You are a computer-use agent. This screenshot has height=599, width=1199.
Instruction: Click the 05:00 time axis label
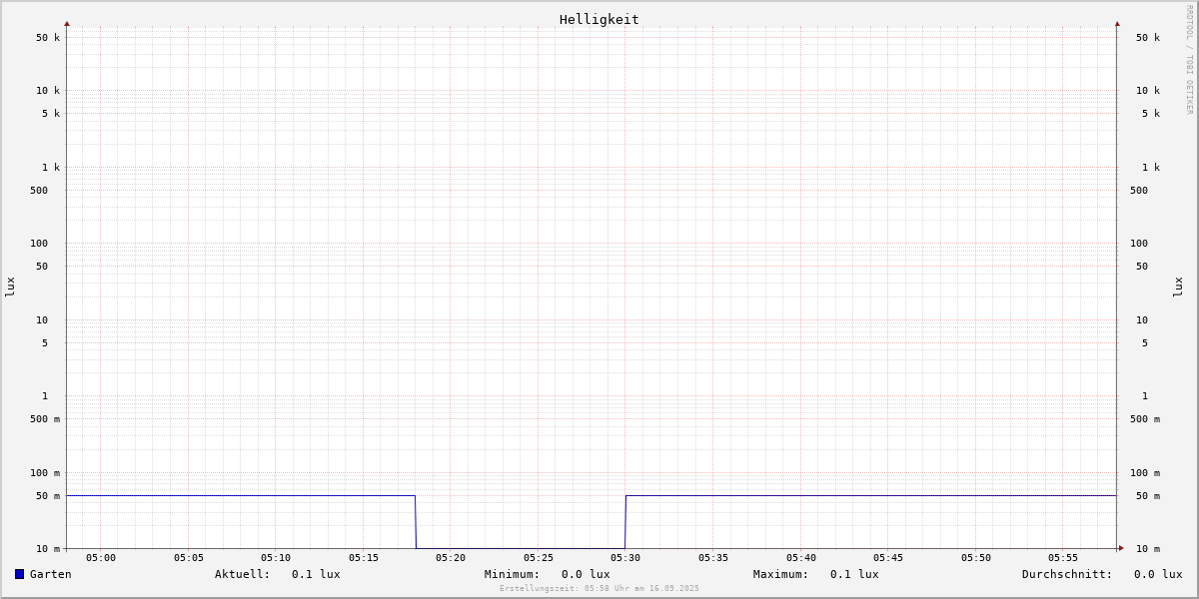pos(101,558)
